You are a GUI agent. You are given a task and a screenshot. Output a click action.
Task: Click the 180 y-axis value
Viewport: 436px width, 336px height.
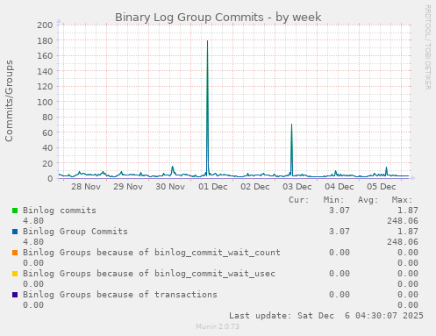pyautogui.click(x=45, y=40)
